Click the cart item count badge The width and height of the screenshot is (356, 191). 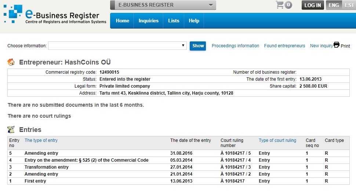(x=288, y=5)
